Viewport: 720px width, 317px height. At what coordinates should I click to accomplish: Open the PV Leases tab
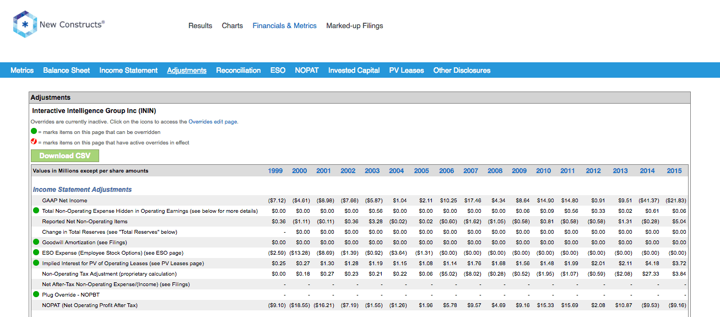click(407, 70)
